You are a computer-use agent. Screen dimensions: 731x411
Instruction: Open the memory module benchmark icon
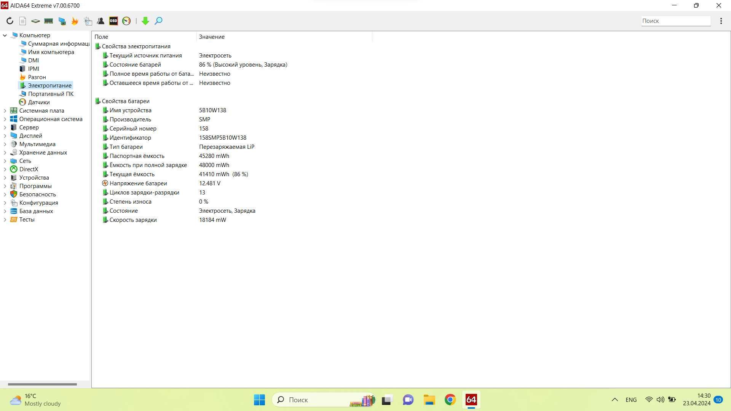click(x=48, y=21)
